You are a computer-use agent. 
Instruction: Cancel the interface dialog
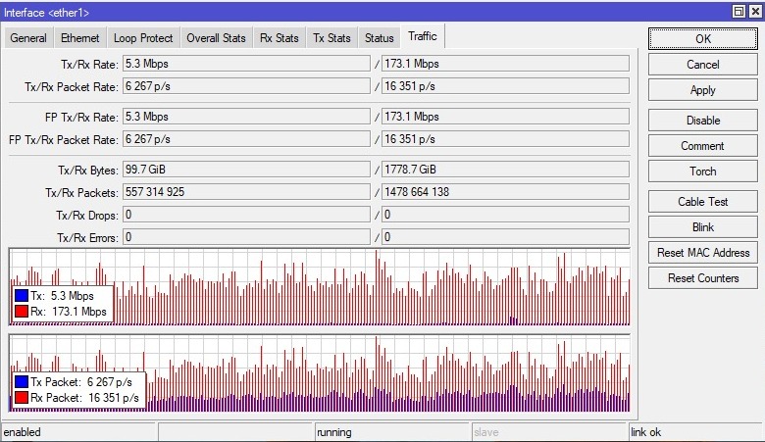pyautogui.click(x=702, y=65)
